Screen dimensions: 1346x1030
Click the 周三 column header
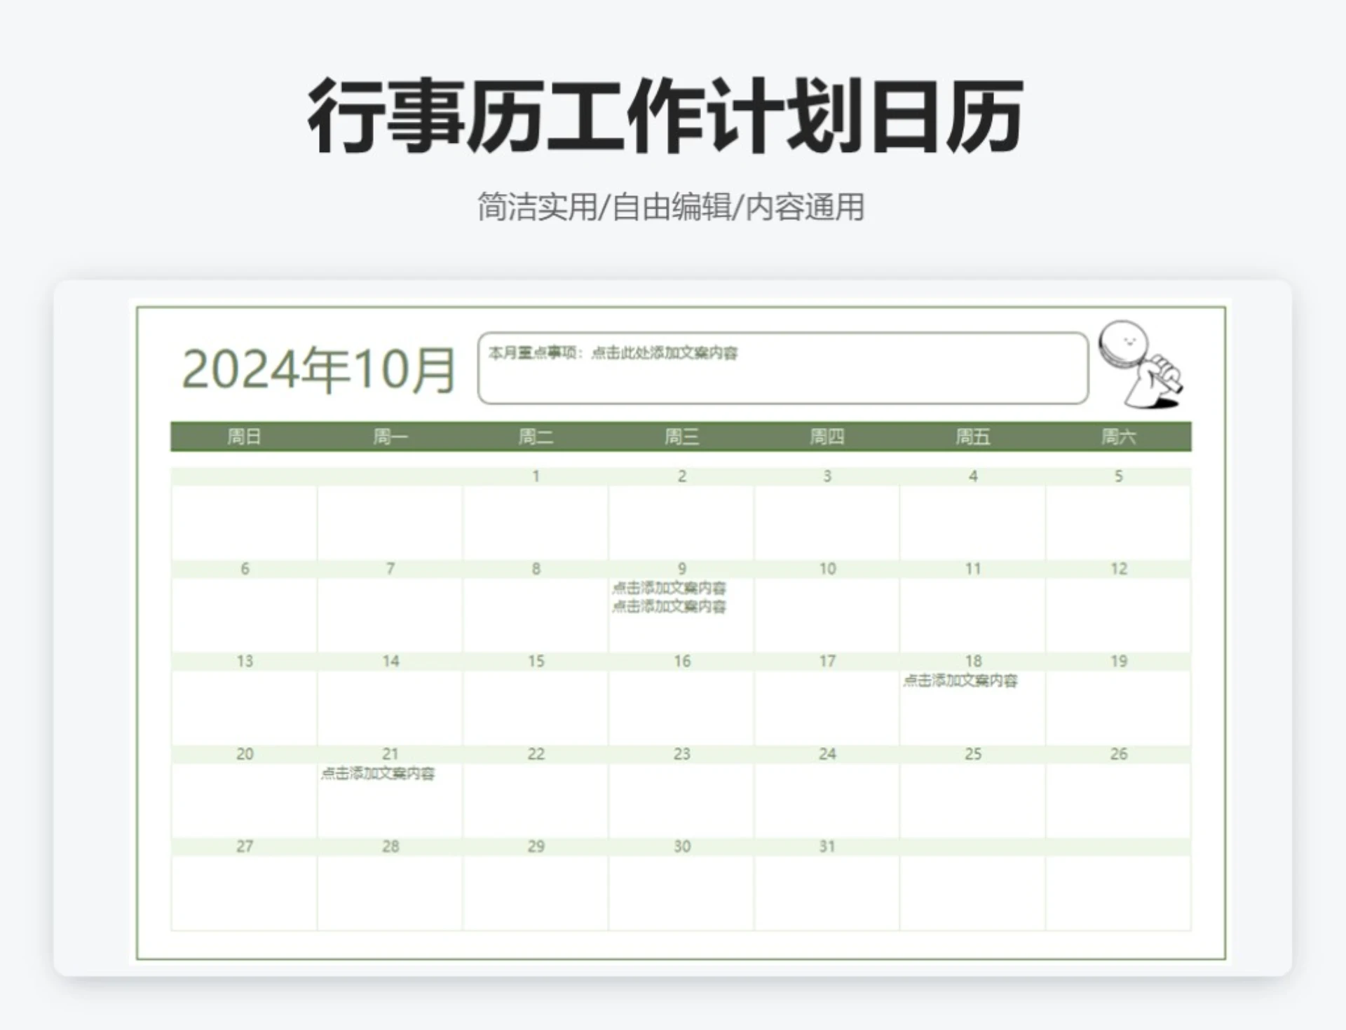pyautogui.click(x=682, y=436)
